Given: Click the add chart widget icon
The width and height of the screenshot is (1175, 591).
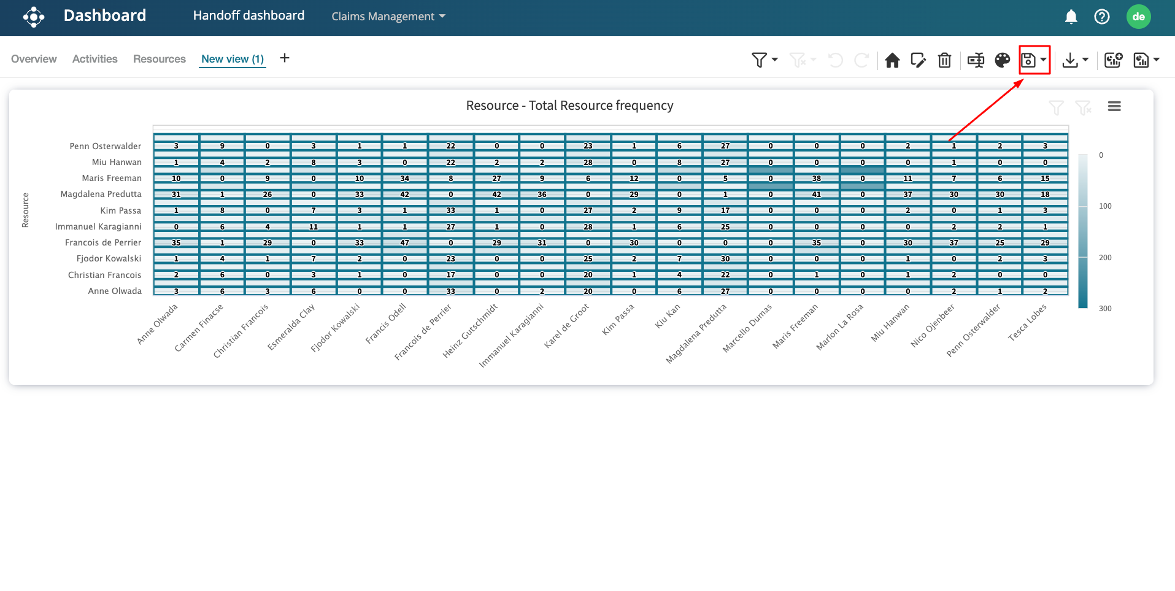Looking at the screenshot, I should [x=1113, y=60].
